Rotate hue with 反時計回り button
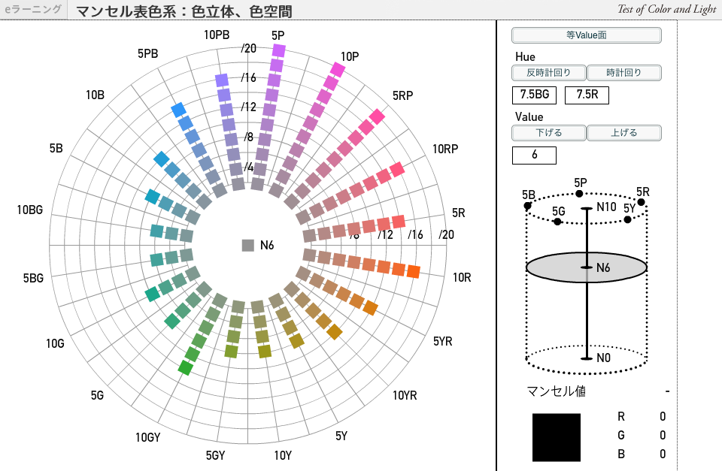Image resolution: width=722 pixels, height=471 pixels. click(x=548, y=73)
